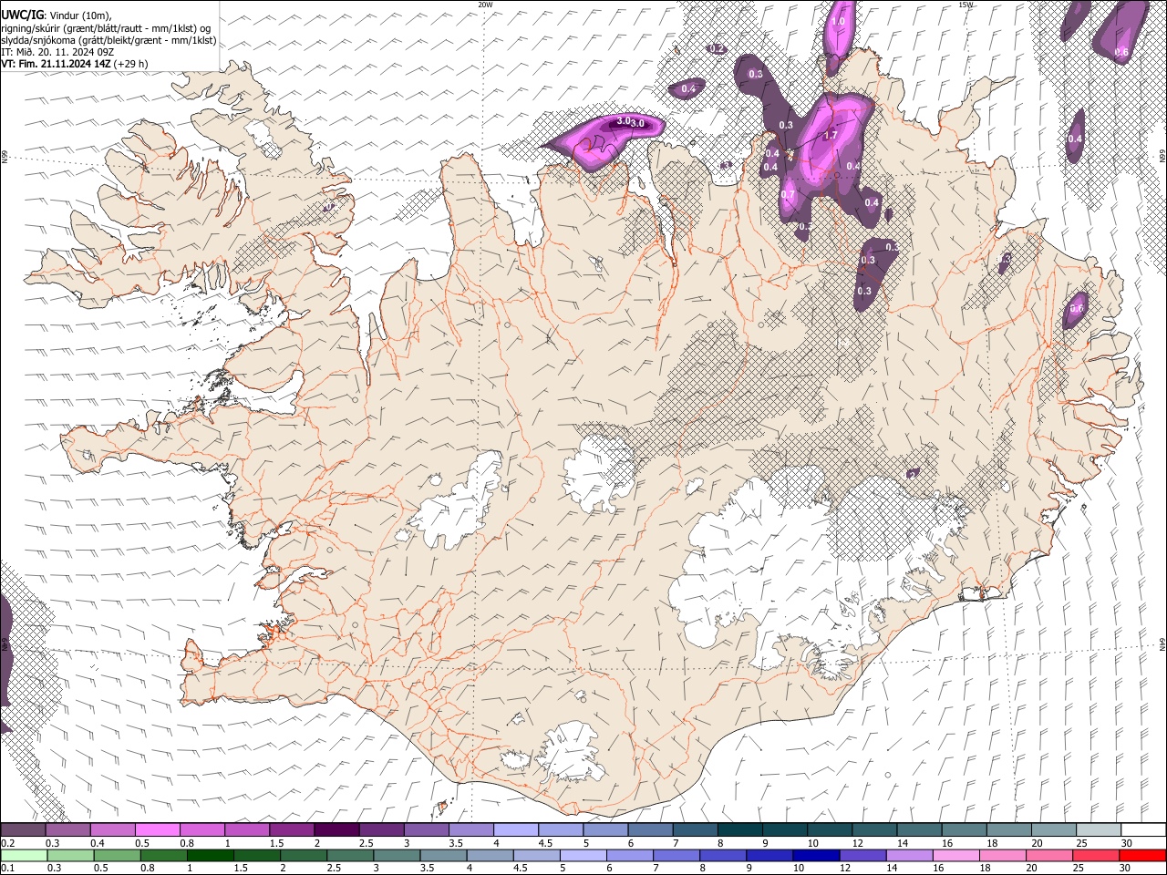Screen dimensions: 1167x875
Task: Click the 'IT: Mið. 20. 11. 2024 09Z' line
Action: [57, 52]
